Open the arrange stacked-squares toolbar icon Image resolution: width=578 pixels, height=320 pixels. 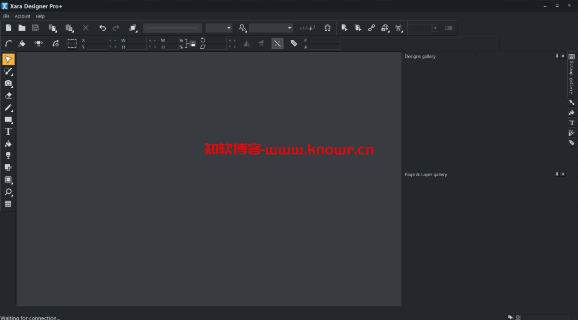tap(133, 28)
